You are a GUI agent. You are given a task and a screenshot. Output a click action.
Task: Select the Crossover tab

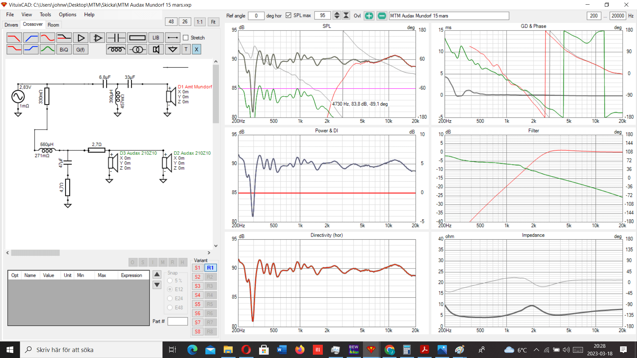click(x=33, y=24)
